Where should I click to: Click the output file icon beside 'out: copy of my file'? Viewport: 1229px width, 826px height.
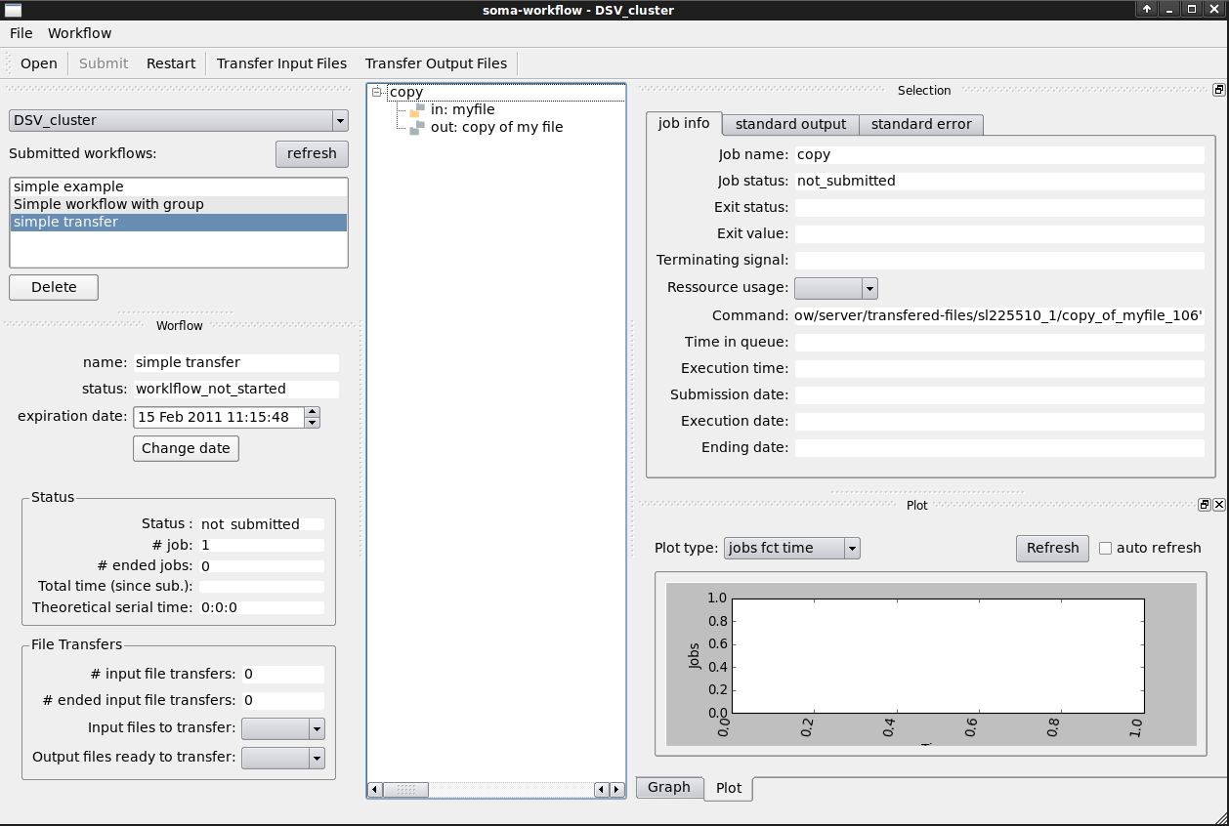417,128
